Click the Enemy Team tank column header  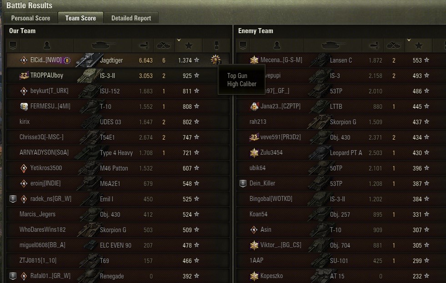tap(333, 45)
